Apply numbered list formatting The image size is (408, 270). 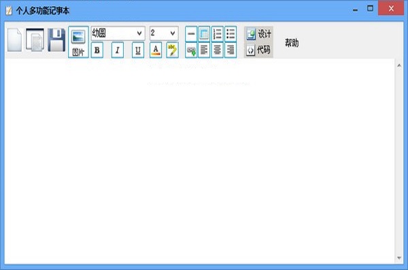click(x=218, y=34)
